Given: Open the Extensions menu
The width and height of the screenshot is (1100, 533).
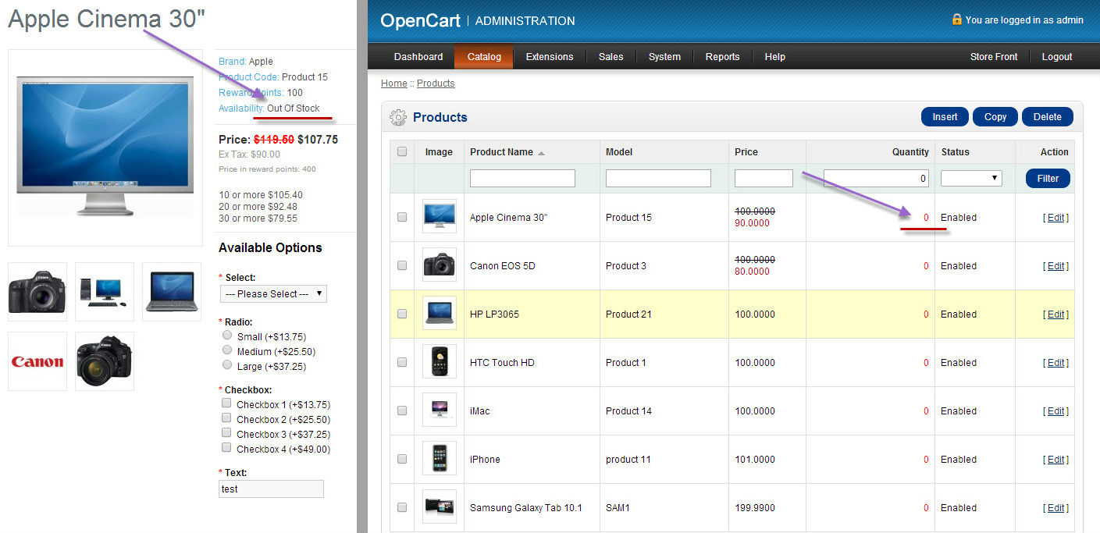Looking at the screenshot, I should point(550,57).
